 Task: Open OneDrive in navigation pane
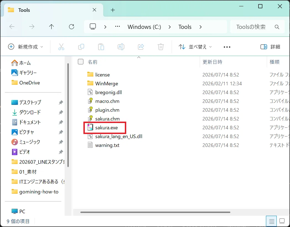(25, 83)
